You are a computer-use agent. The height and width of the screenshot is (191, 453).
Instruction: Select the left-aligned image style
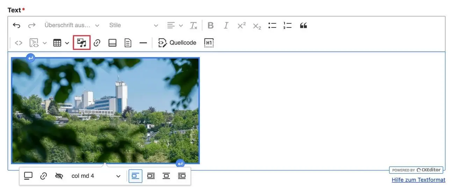point(135,176)
